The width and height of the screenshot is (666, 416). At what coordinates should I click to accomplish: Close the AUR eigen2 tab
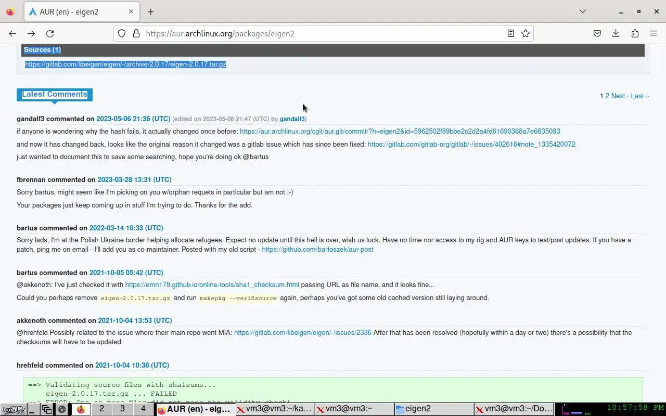[x=131, y=11]
